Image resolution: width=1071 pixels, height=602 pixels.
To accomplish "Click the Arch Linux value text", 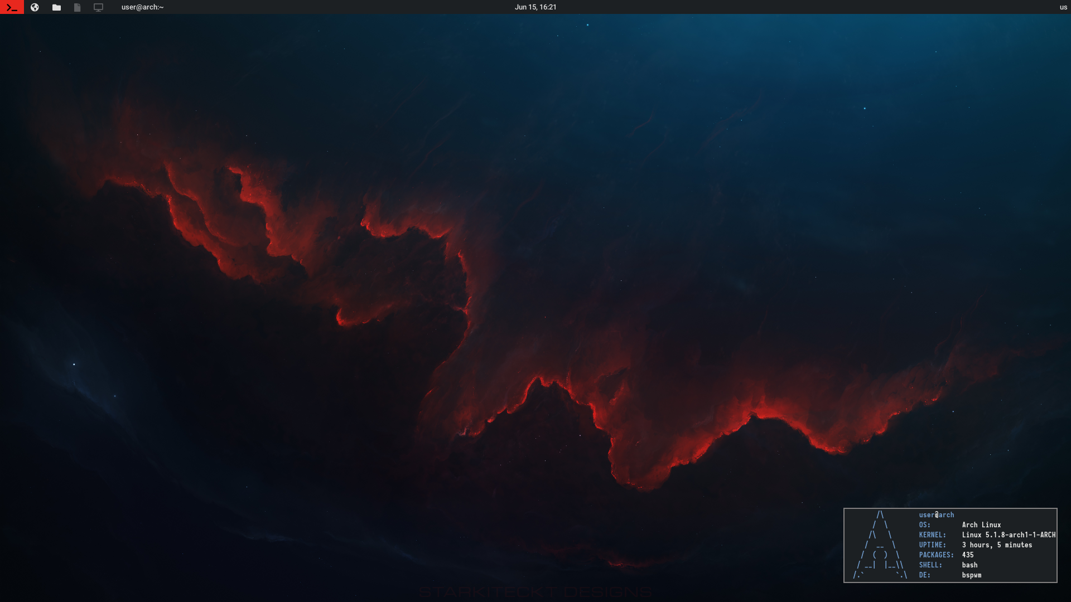I will pyautogui.click(x=981, y=525).
